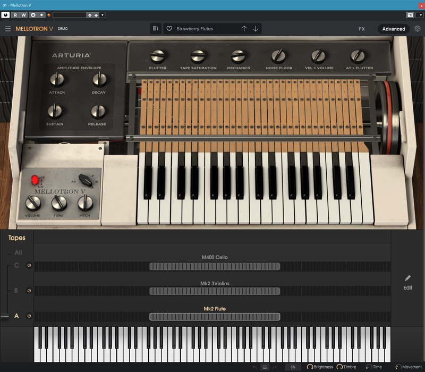Toggle the Advanced panel button
Image resolution: width=425 pixels, height=372 pixels.
click(394, 29)
